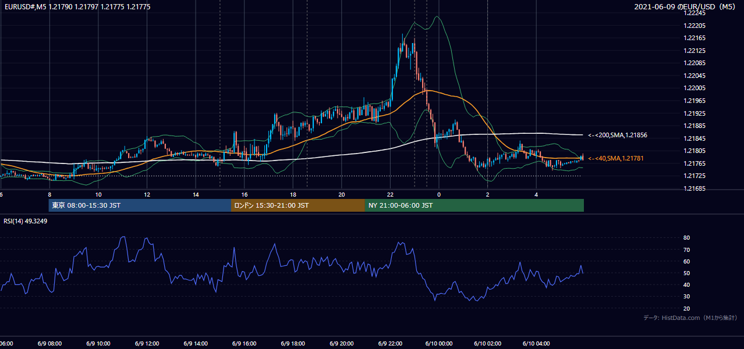Click RSI scale value 40
Image resolution: width=744 pixels, height=349 pixels.
coord(686,284)
